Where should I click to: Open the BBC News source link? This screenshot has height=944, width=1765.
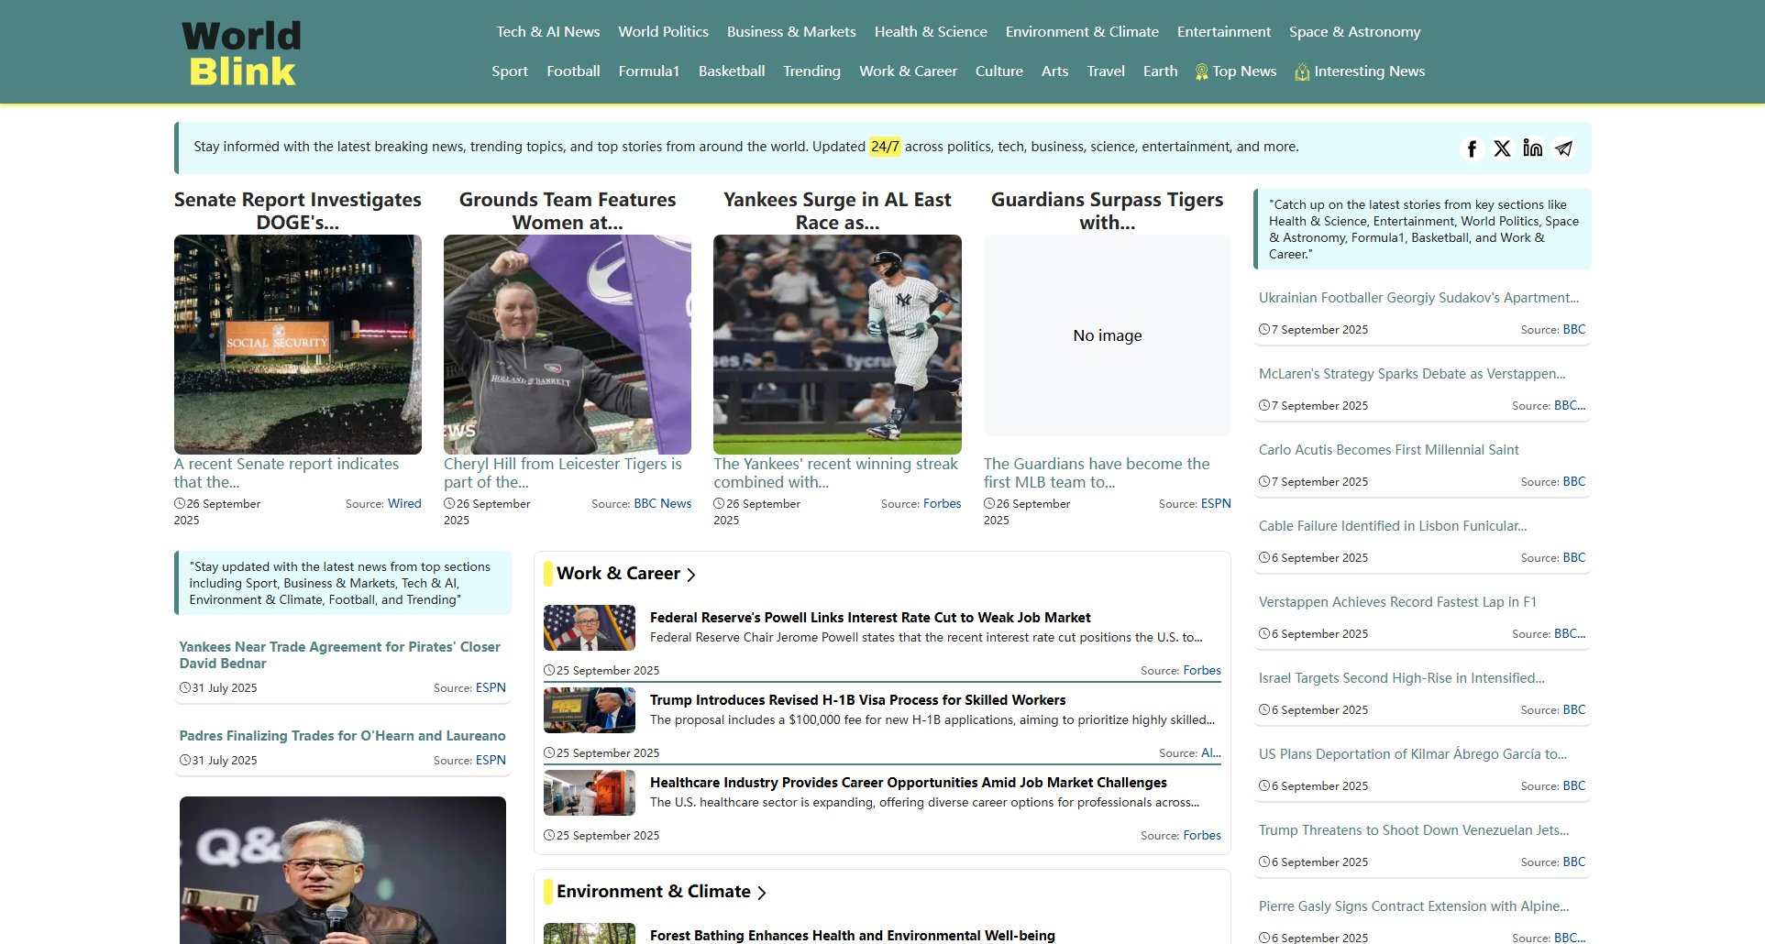(663, 504)
